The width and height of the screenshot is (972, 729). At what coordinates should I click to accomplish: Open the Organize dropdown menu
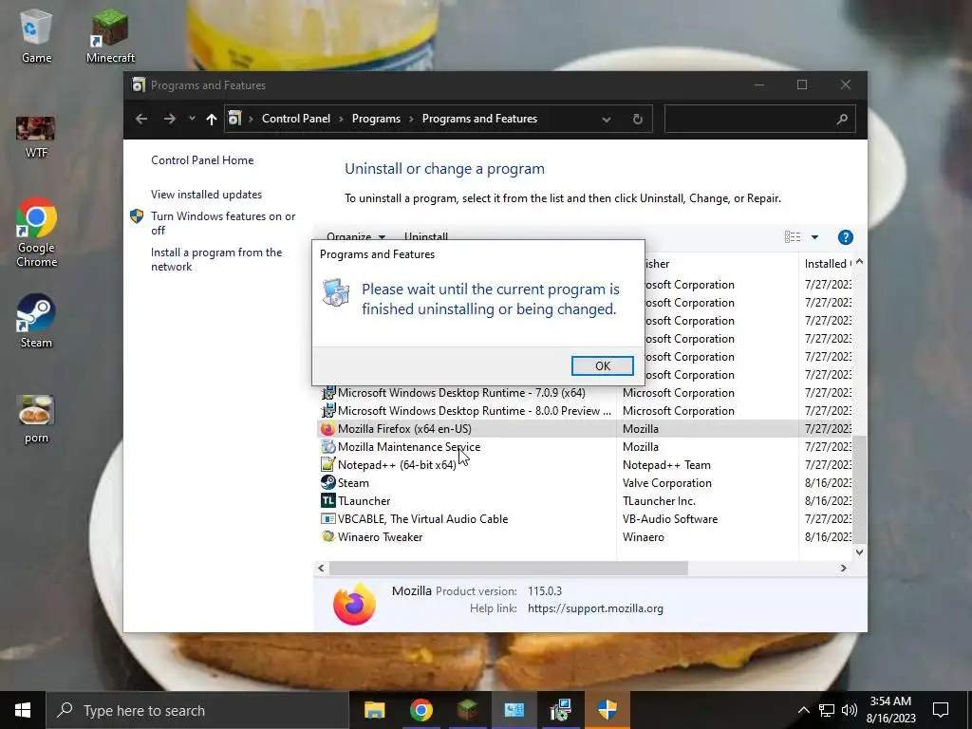point(356,236)
